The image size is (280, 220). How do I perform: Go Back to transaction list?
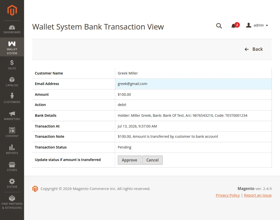point(253,49)
